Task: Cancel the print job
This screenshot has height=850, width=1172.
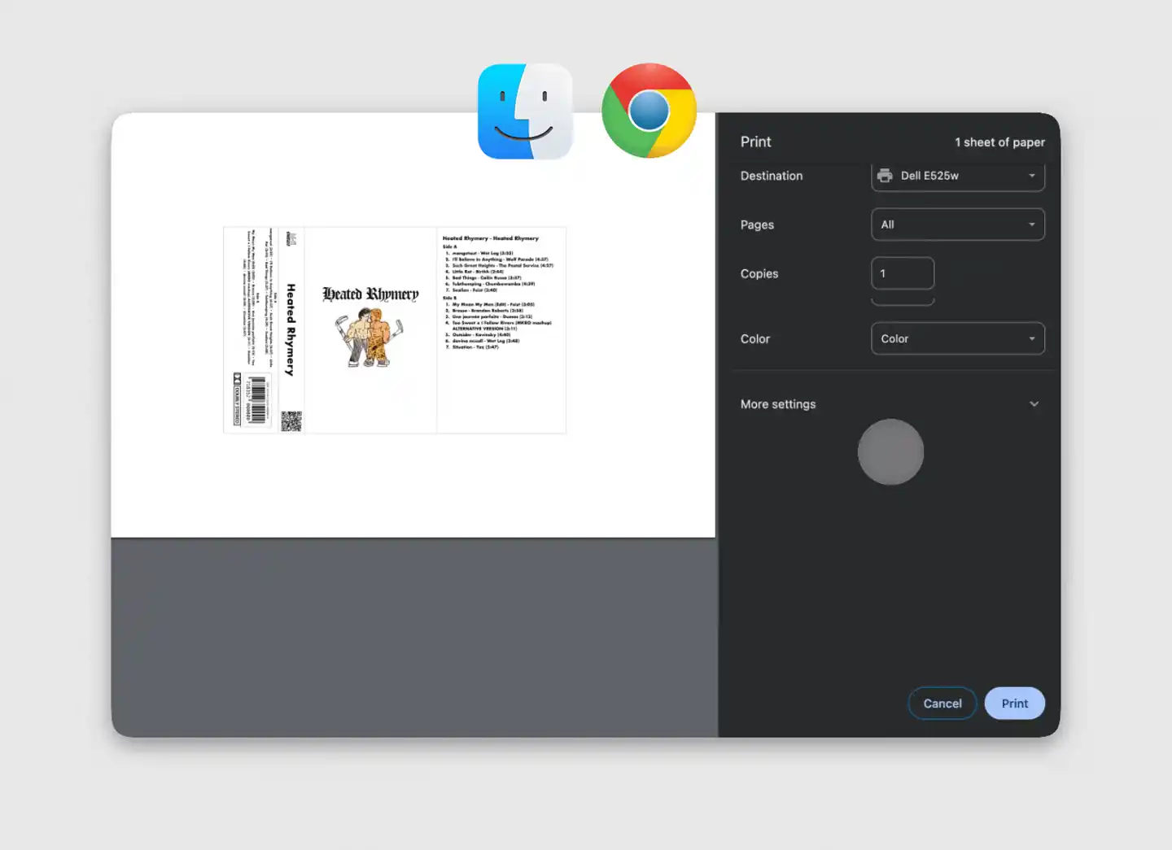Action: [942, 703]
